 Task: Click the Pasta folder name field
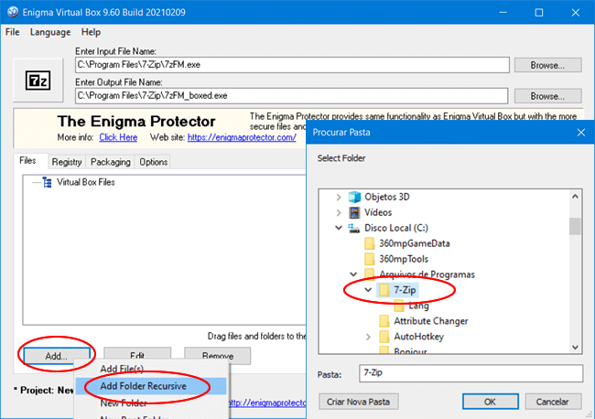[x=470, y=373]
